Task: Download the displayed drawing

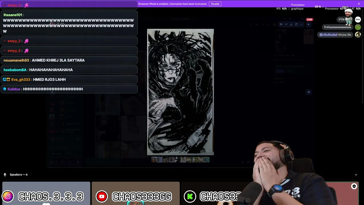Action: coord(291,24)
